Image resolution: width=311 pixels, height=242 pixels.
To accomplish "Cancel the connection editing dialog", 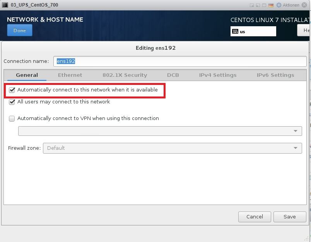I will [x=255, y=217].
